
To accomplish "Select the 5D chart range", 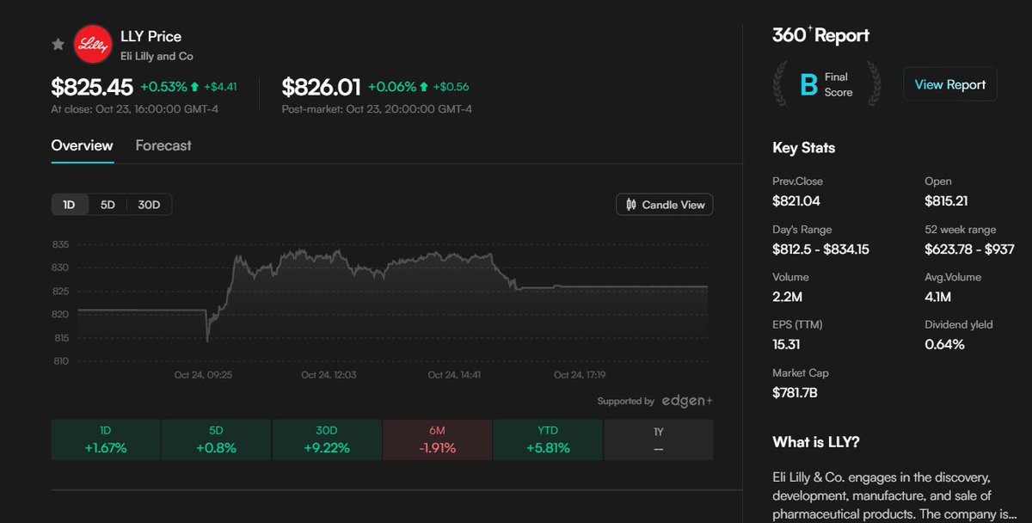I will pyautogui.click(x=107, y=205).
